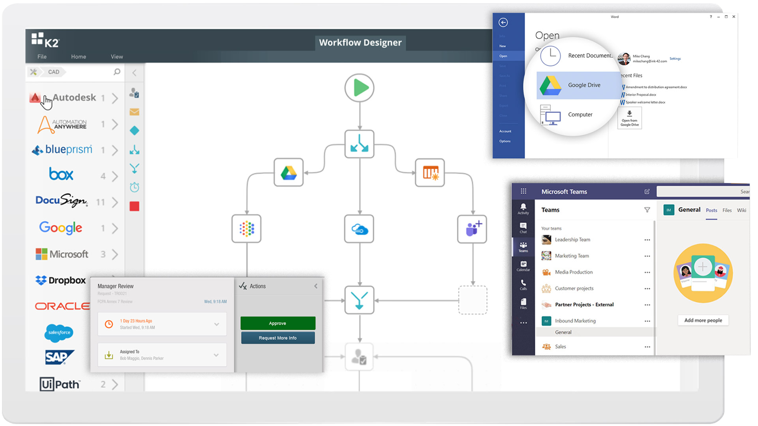Expand the Microsoft integrations chevron
This screenshot has height=426, width=758.
click(115, 254)
